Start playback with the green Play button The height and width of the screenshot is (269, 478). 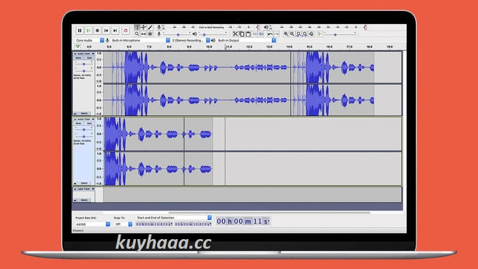point(88,30)
